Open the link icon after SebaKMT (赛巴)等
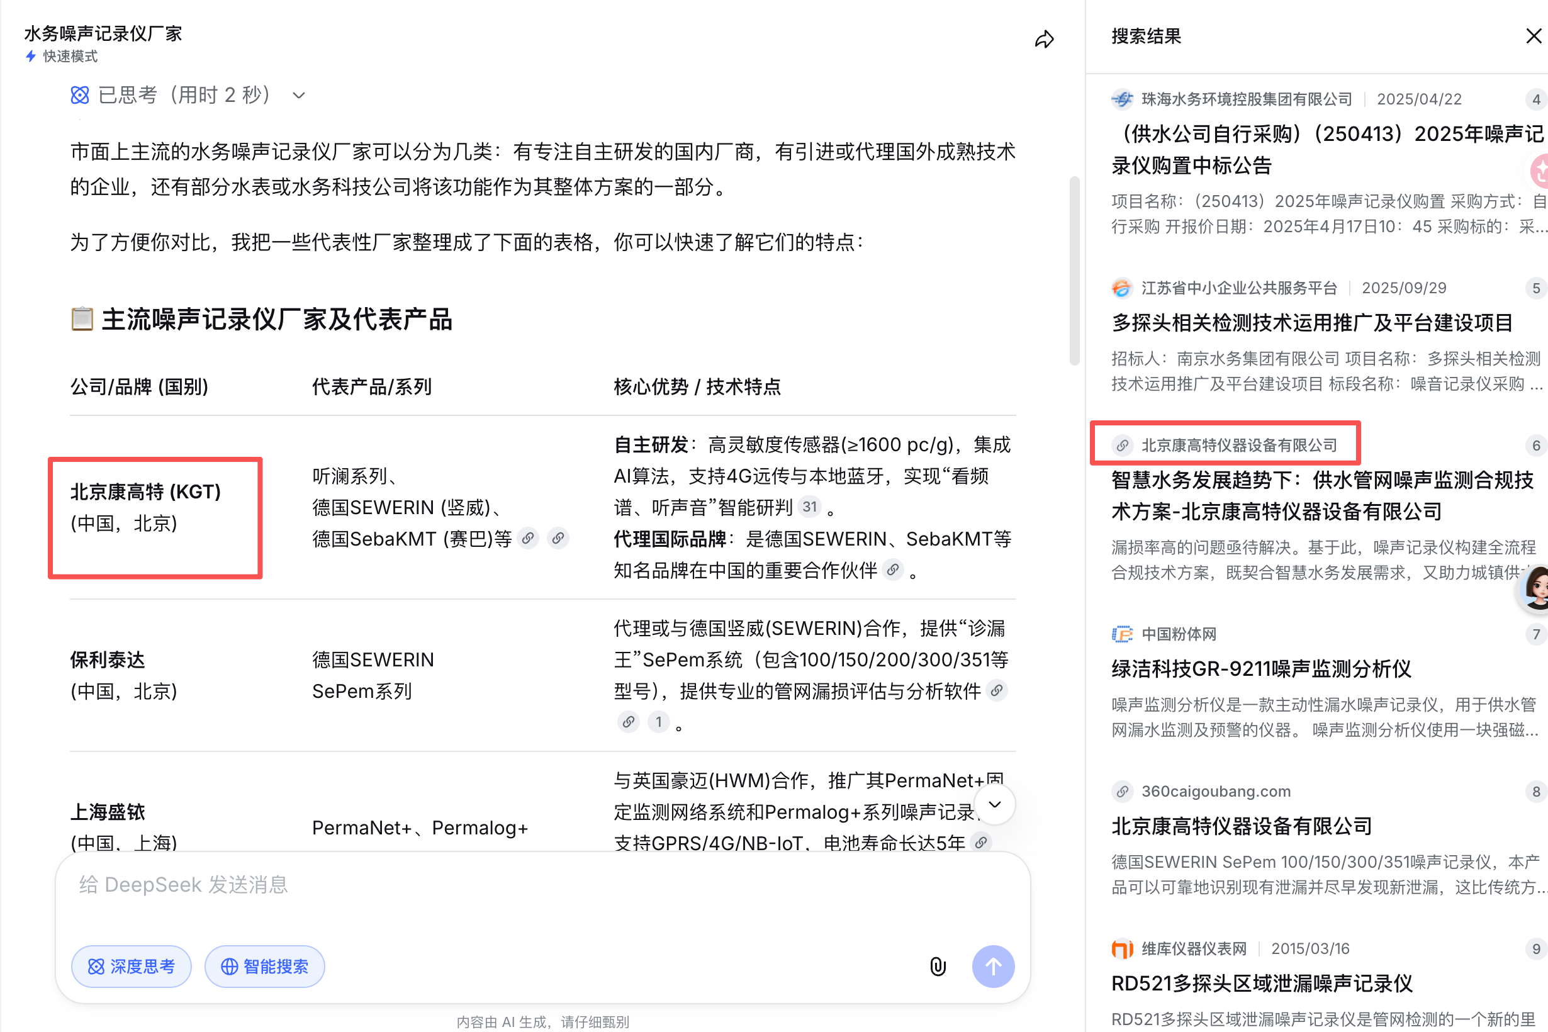The image size is (1548, 1032). coord(528,539)
